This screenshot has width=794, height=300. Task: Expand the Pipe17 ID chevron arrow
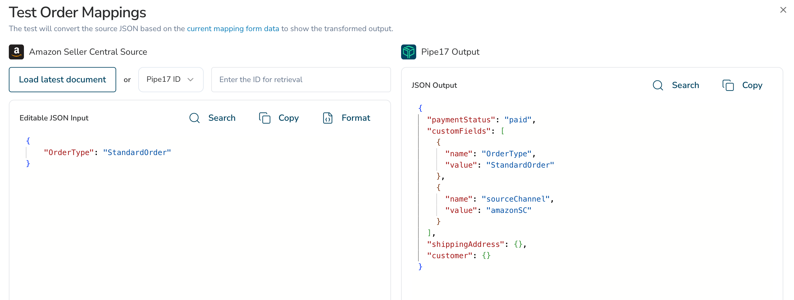tap(190, 80)
